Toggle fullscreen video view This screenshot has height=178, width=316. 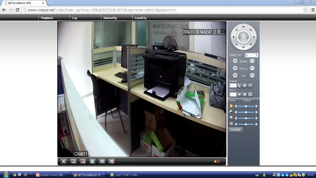pyautogui.click(x=64, y=162)
